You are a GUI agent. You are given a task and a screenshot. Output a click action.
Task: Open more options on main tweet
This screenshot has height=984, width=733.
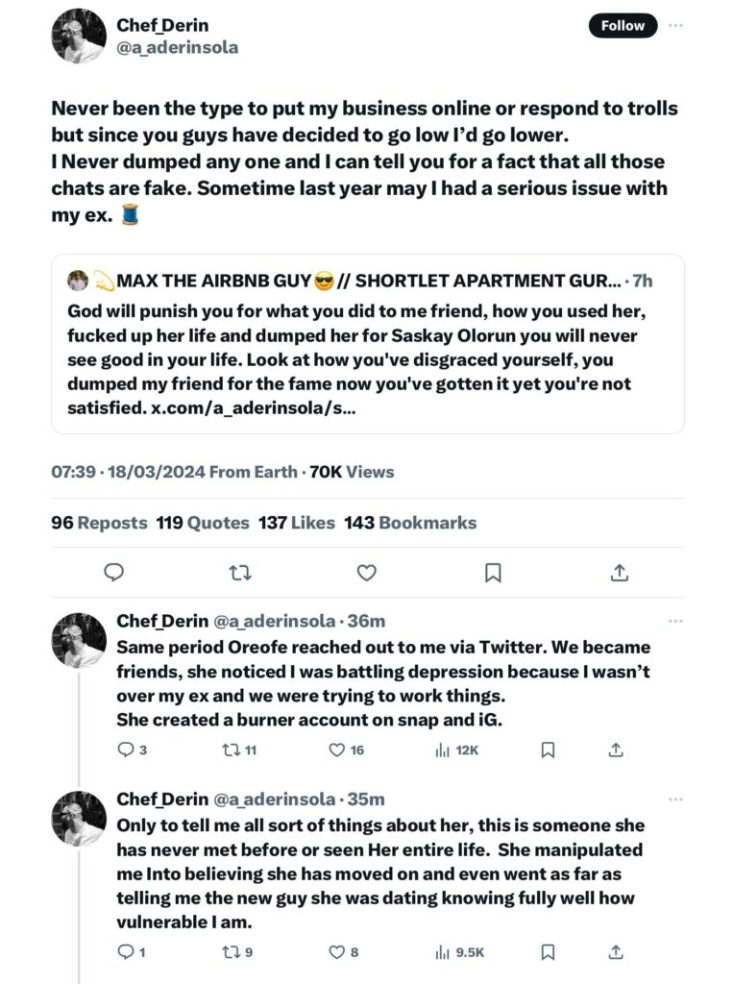coord(677,26)
